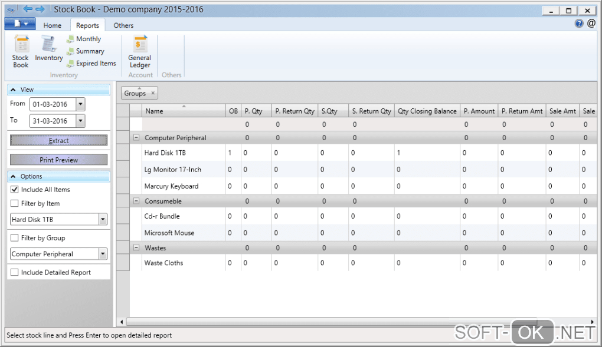Click the blue help question mark icon
Image resolution: width=602 pixels, height=347 pixels.
pyautogui.click(x=579, y=24)
